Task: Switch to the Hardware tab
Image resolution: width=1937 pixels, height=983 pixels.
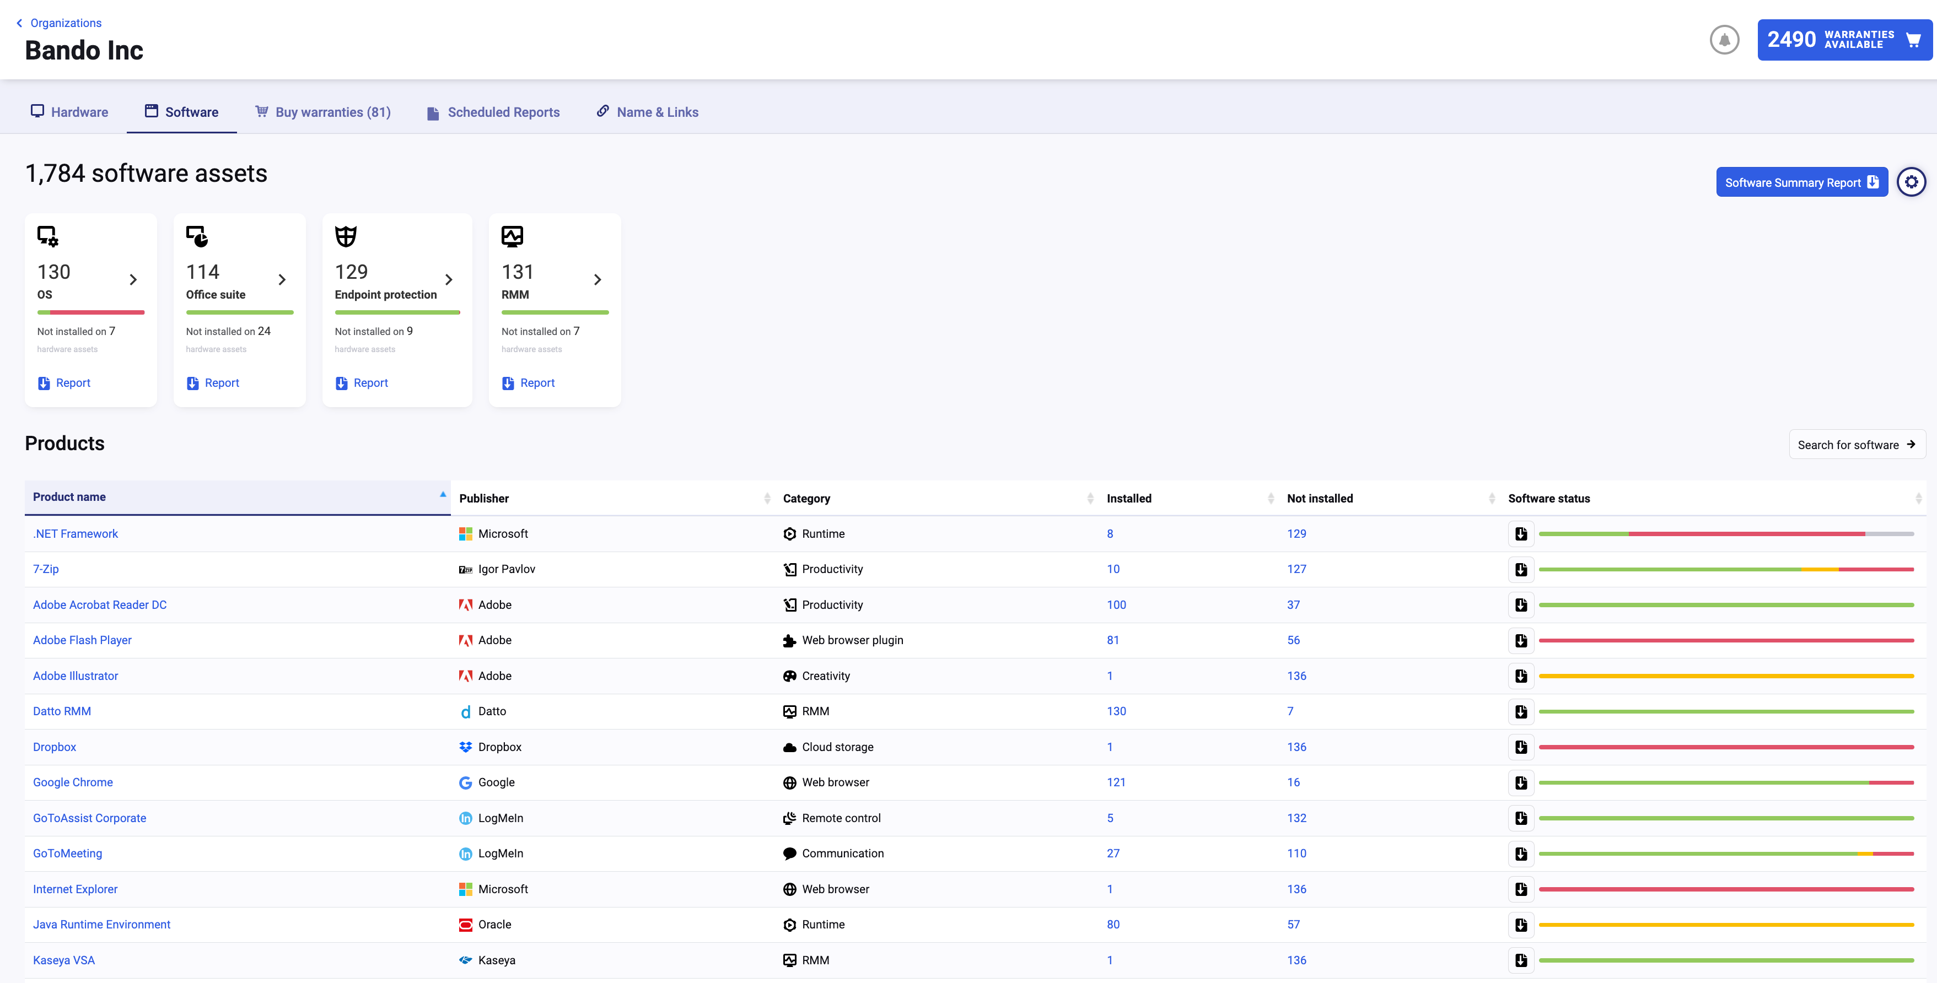Action: pos(69,112)
